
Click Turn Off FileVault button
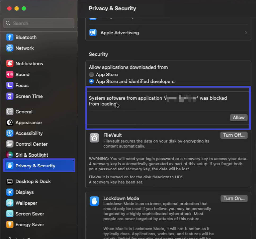234,135
